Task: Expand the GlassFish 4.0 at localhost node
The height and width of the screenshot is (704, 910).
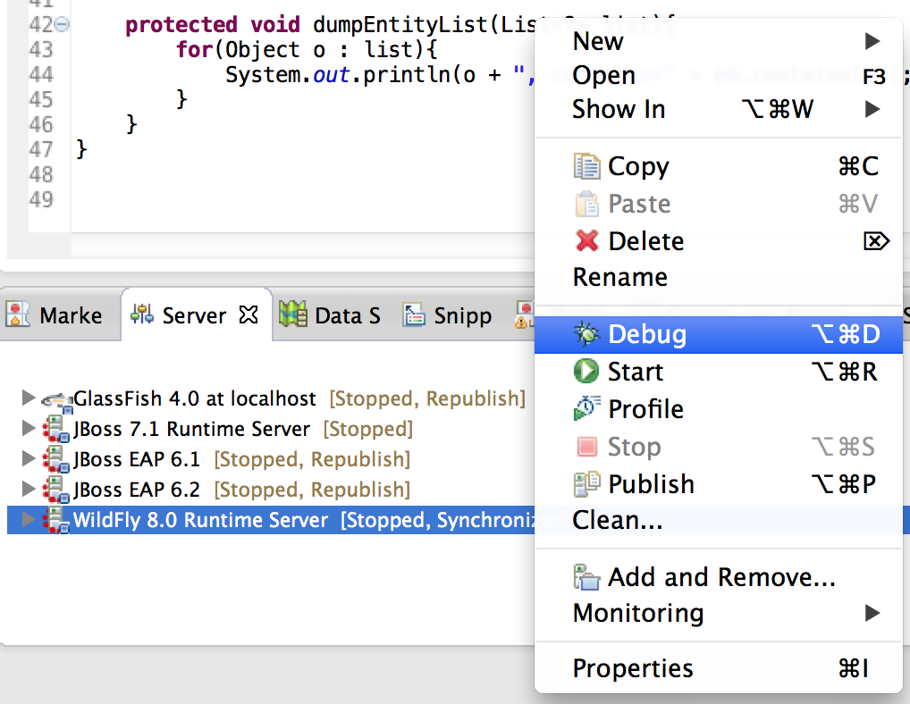Action: 28,398
